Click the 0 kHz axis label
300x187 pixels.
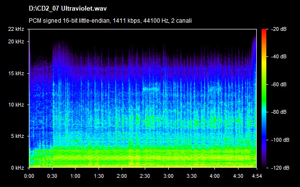pos(17,168)
